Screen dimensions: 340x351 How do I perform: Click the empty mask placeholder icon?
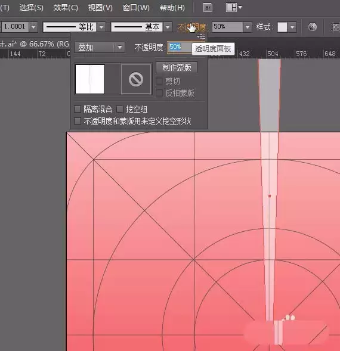click(x=136, y=79)
